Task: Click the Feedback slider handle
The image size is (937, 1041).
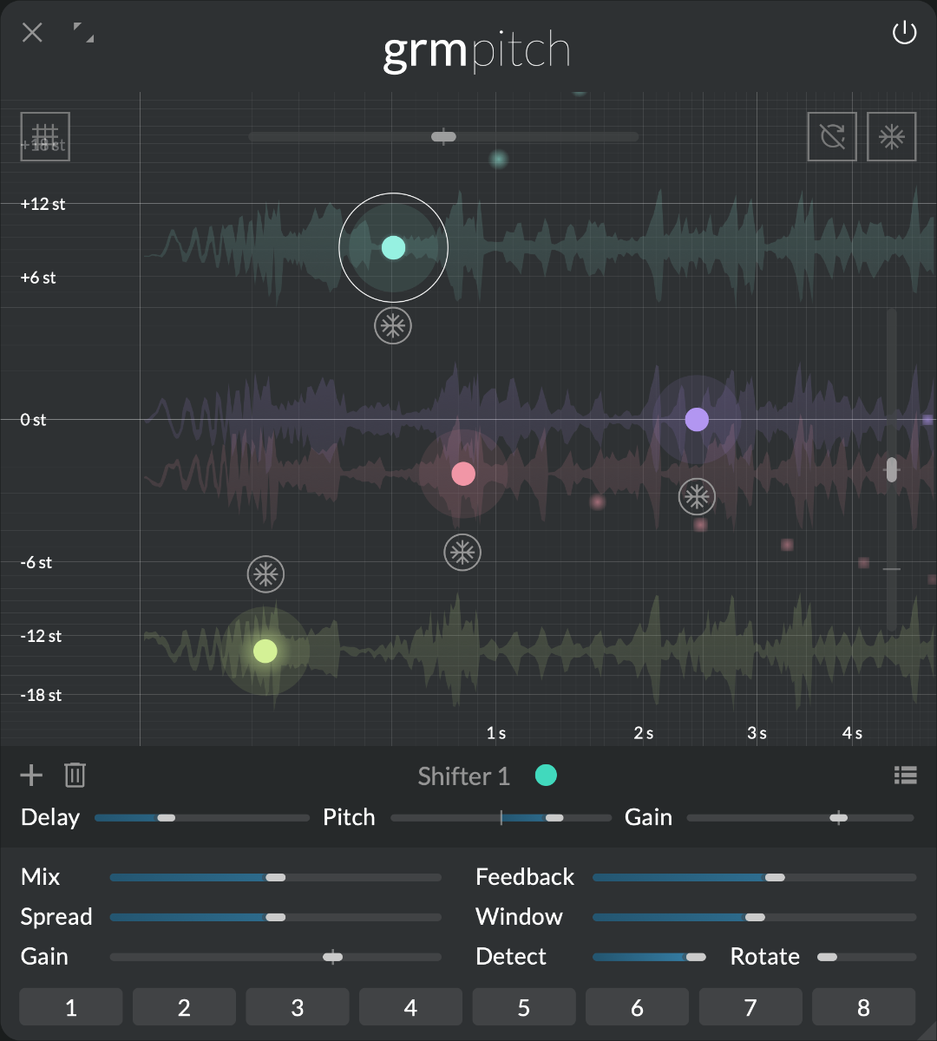Action: tap(775, 877)
